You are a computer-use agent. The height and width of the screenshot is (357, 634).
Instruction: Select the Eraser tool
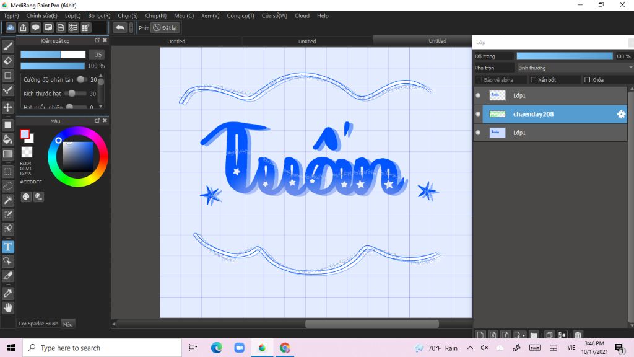point(7,61)
